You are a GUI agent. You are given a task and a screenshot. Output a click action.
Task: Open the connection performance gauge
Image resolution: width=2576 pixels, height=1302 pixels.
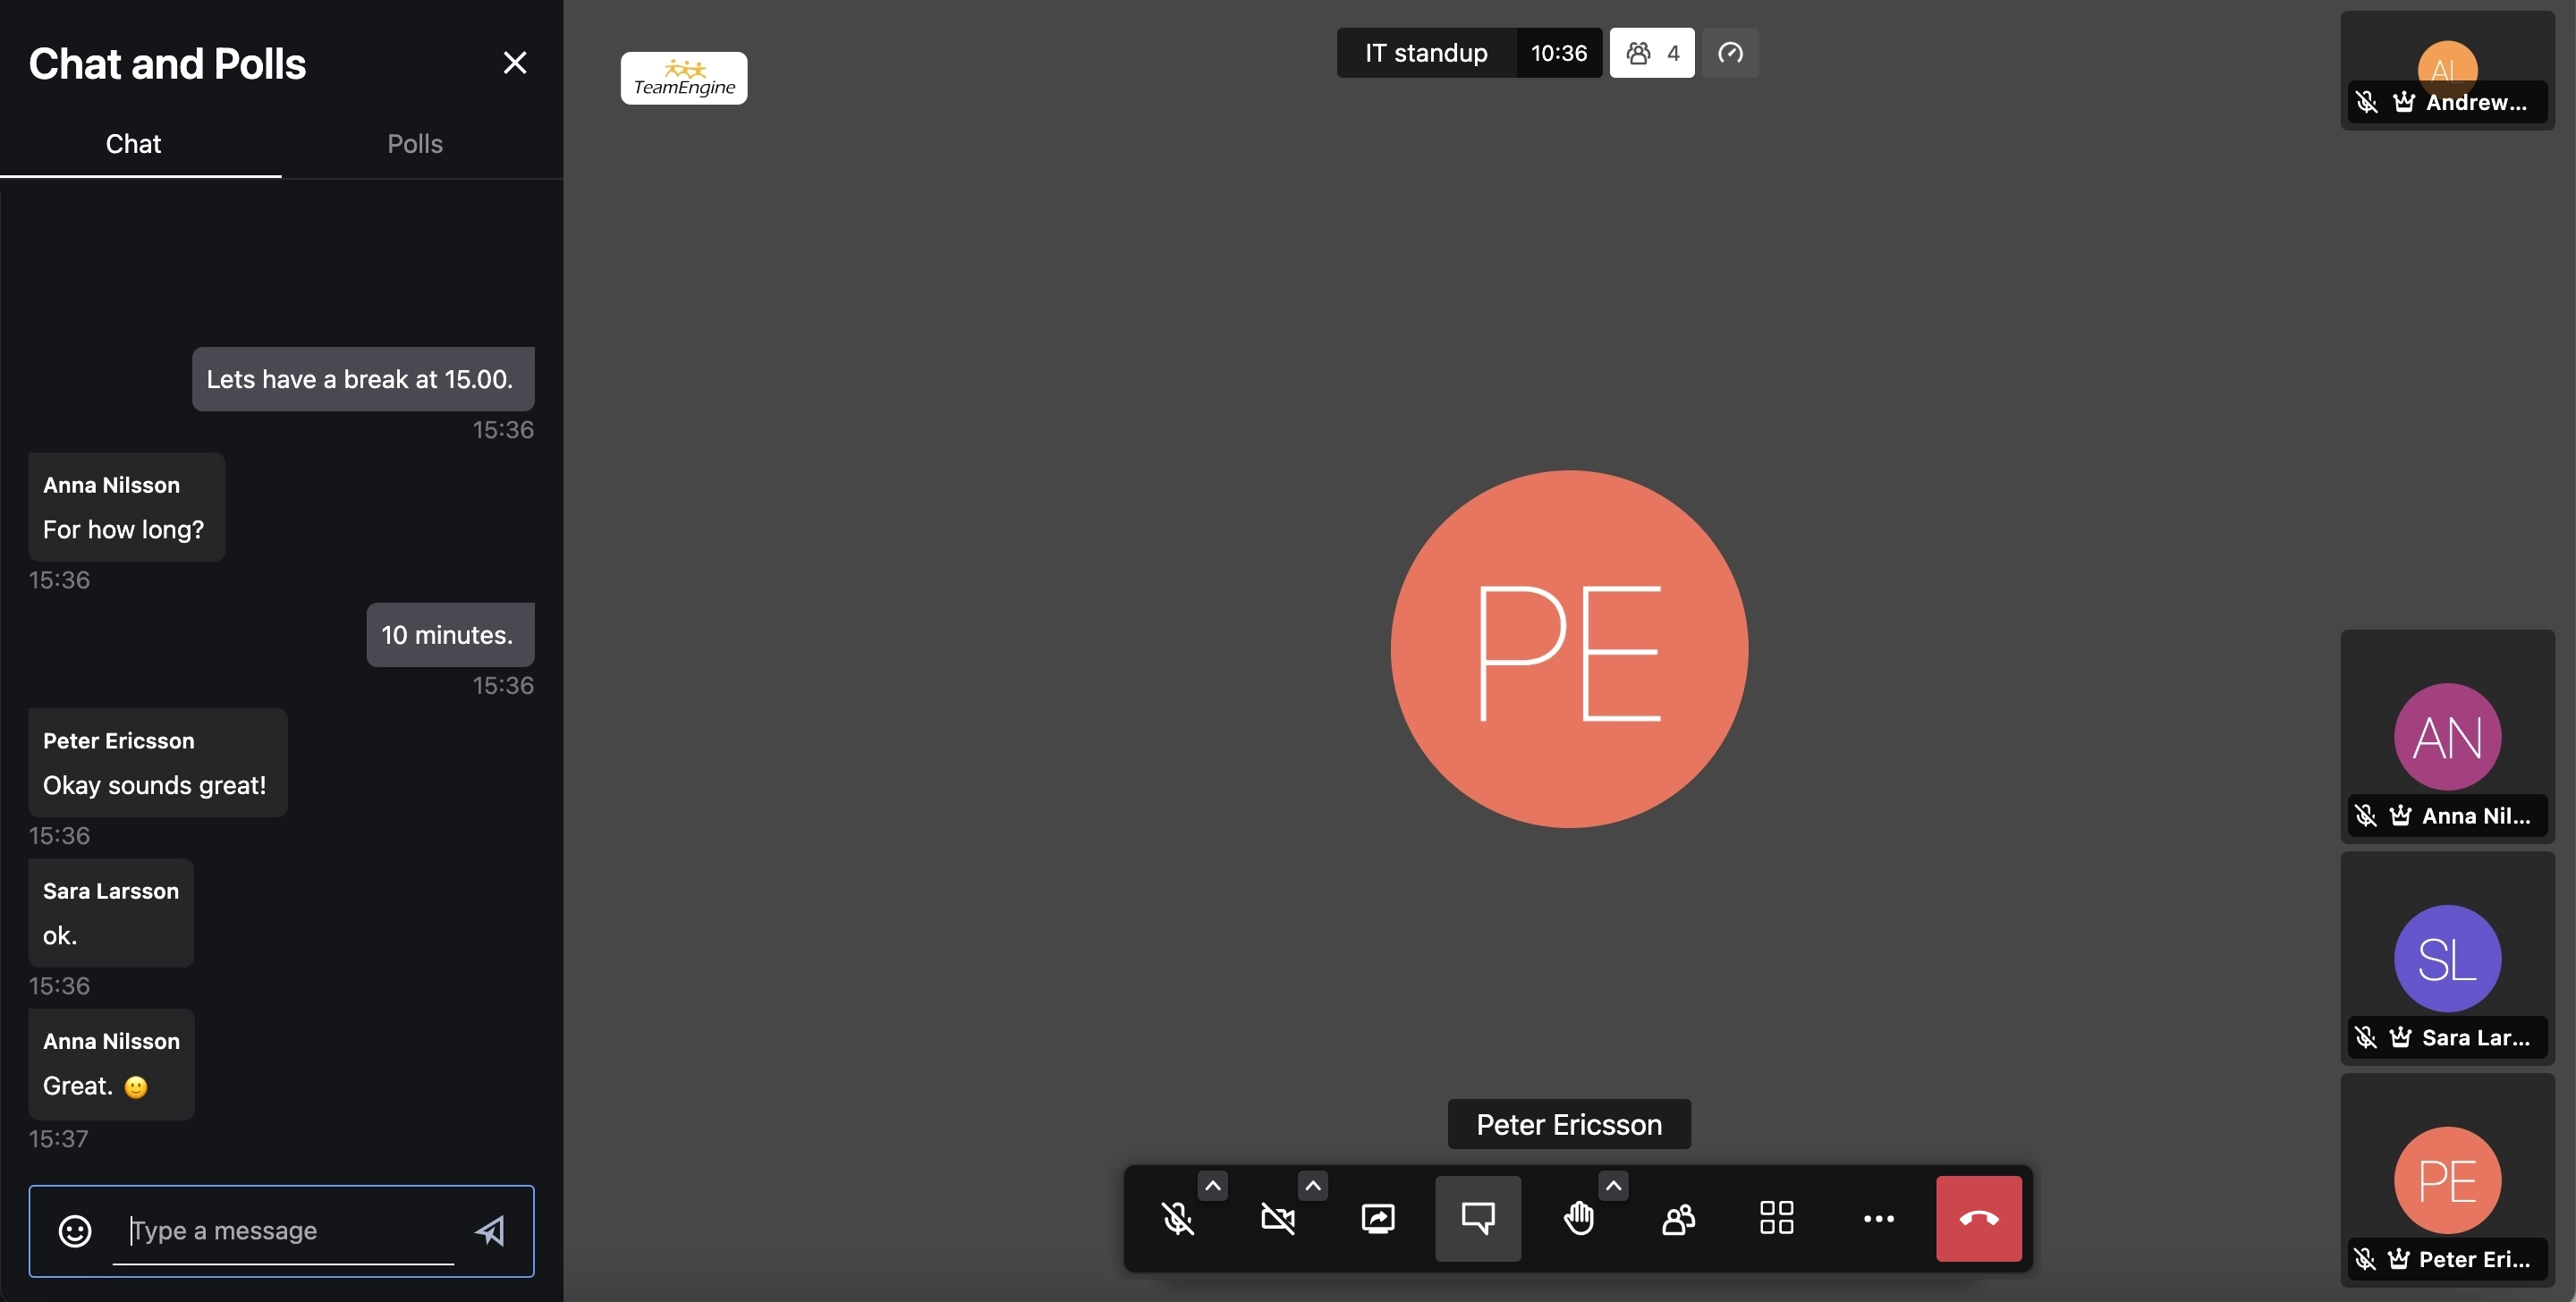tap(1730, 53)
